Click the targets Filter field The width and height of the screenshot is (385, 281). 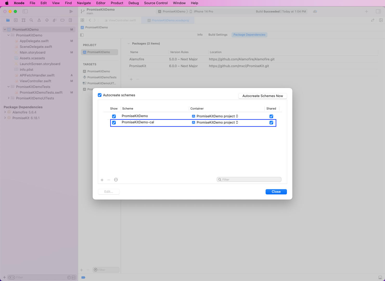[106, 270]
